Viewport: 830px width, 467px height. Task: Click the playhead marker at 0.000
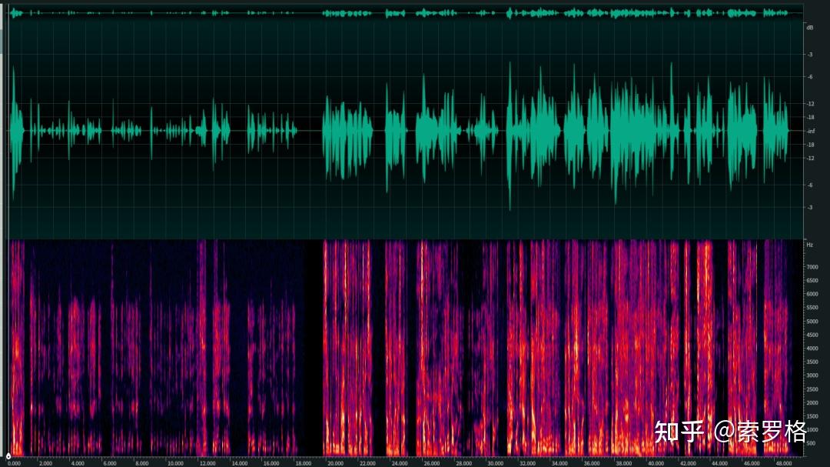click(8, 456)
